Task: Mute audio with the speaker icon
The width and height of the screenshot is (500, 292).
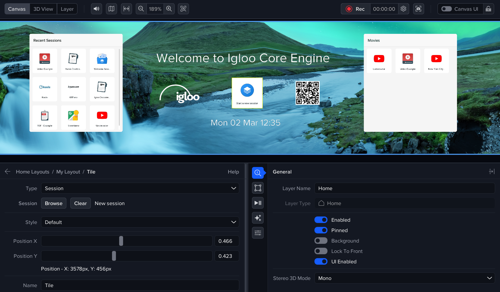Action: pyautogui.click(x=96, y=9)
